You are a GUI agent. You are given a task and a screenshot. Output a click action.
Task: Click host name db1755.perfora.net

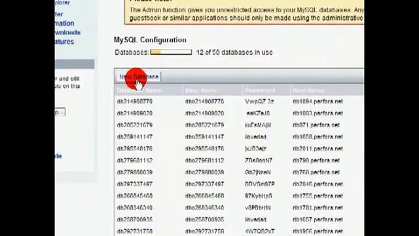pos(318,196)
